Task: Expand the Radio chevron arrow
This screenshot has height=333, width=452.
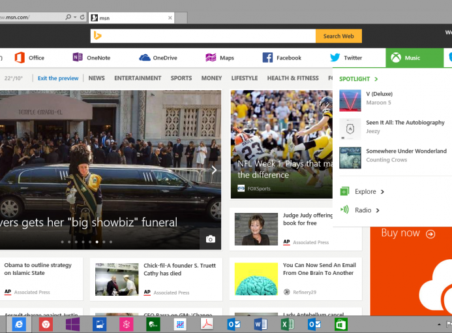Action: point(378,210)
